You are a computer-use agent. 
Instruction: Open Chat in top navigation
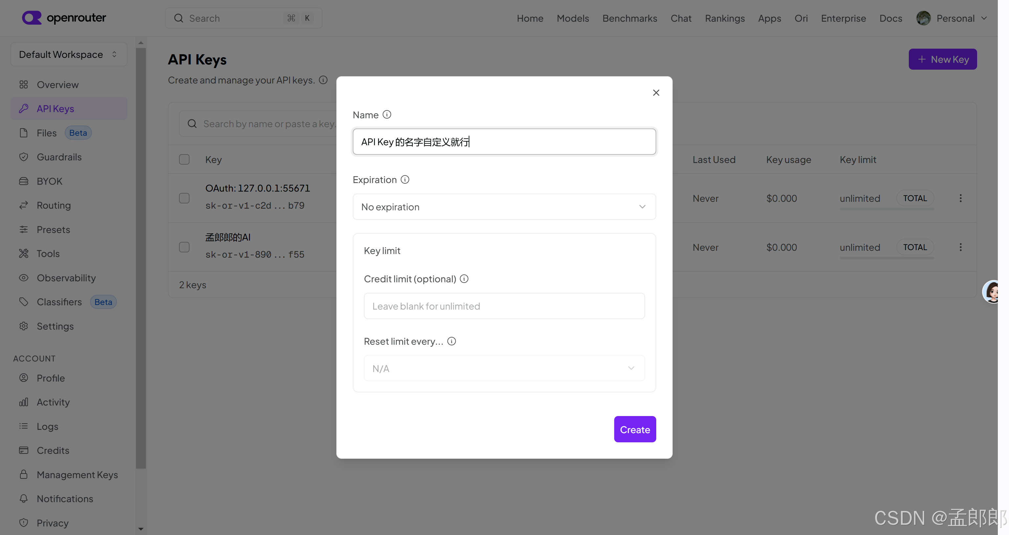tap(681, 18)
